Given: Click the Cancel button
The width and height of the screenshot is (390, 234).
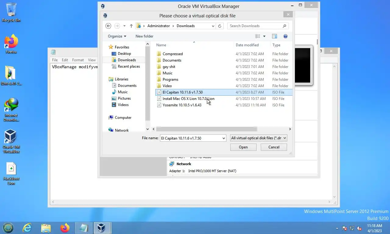Looking at the screenshot, I should (274, 147).
